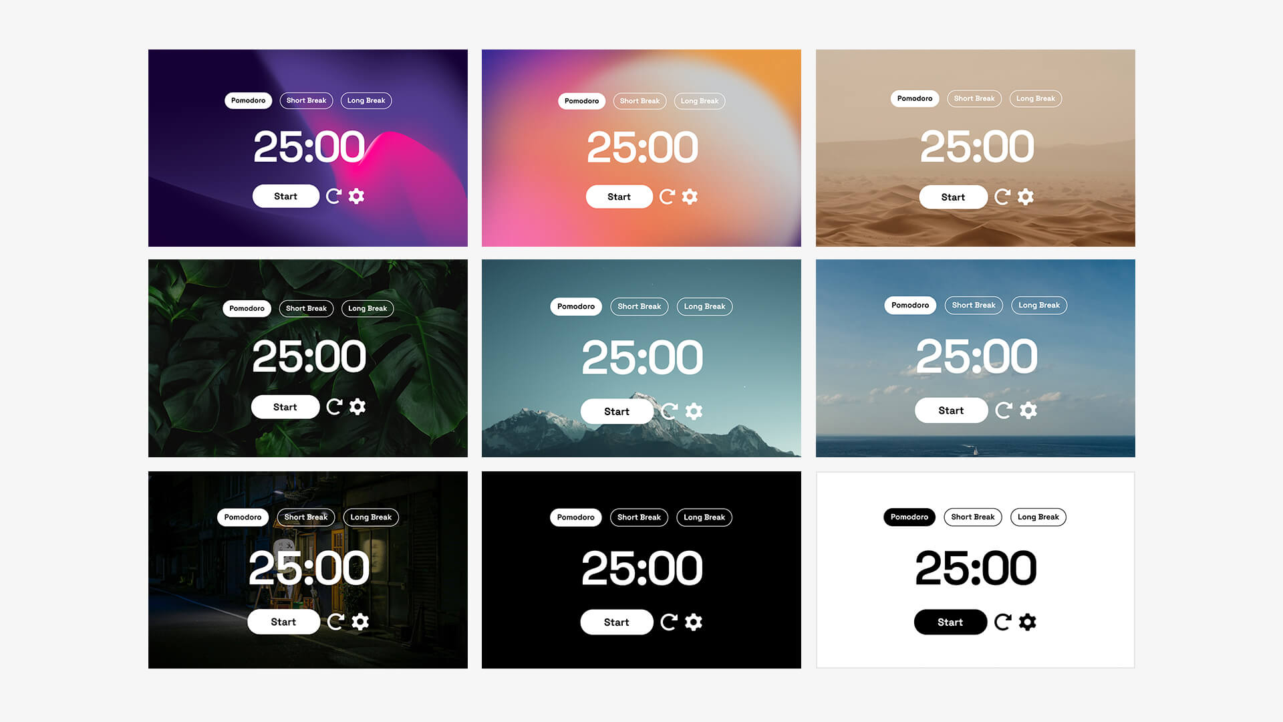Viewport: 1283px width, 722px height.
Task: Toggle Short Break in tropical leaves panel
Action: 306,308
